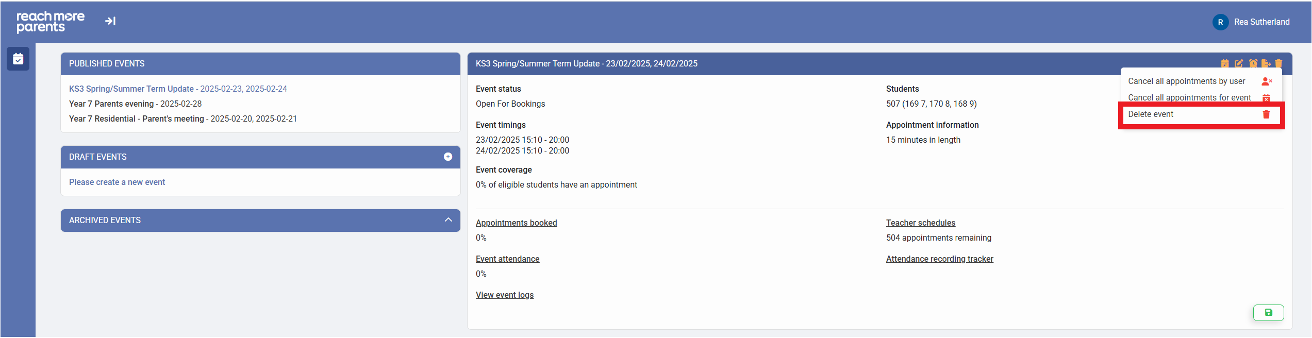Click the export file icon in event header
Screen dimensions: 1312x338
coord(1266,63)
